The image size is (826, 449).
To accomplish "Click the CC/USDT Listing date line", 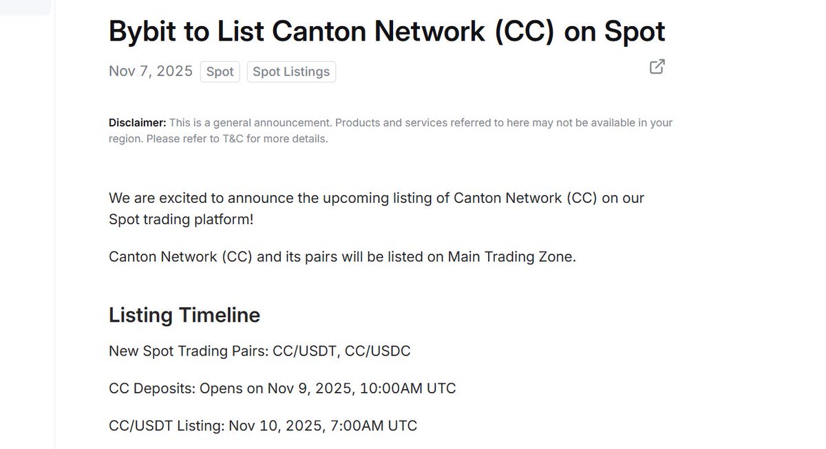I will pos(263,426).
